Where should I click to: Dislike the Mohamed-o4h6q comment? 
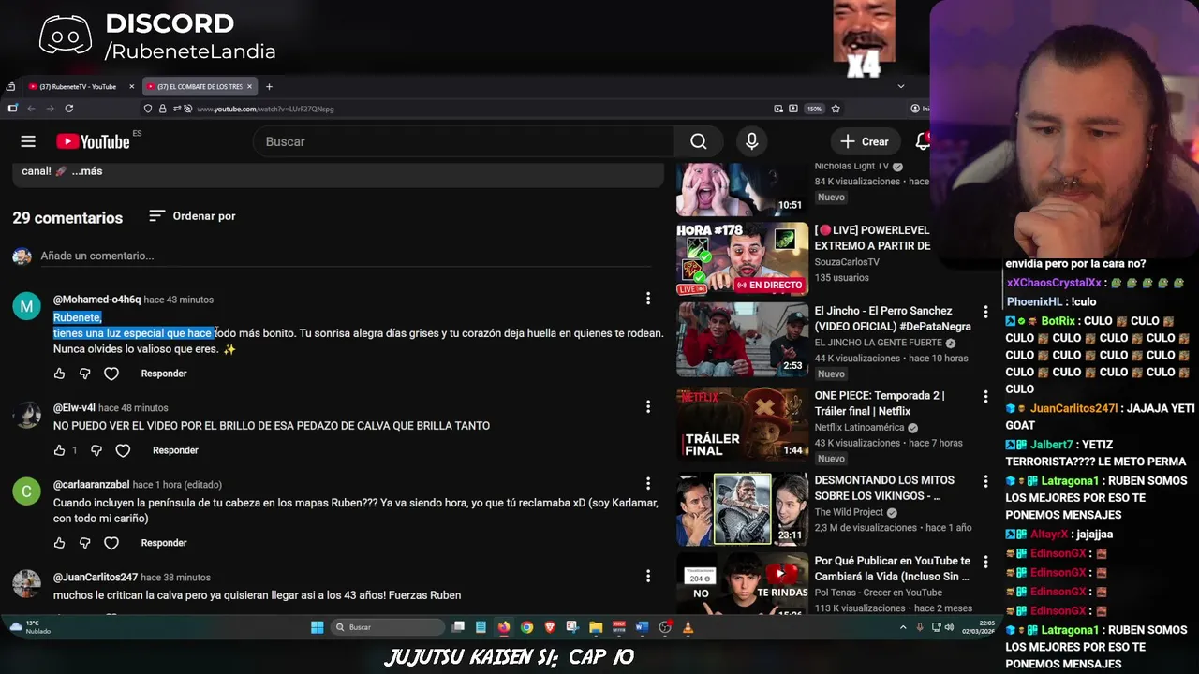point(85,374)
